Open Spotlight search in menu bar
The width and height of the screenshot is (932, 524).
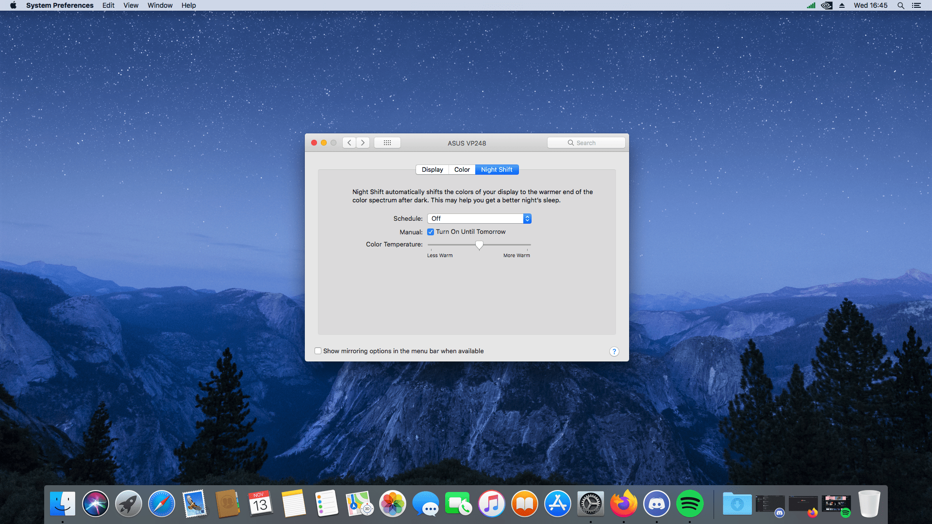tap(900, 5)
